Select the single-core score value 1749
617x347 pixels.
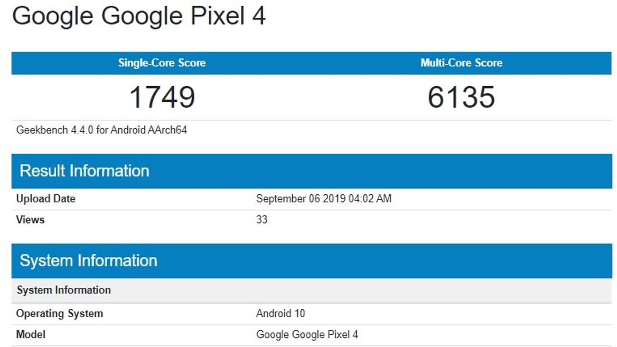[x=162, y=97]
